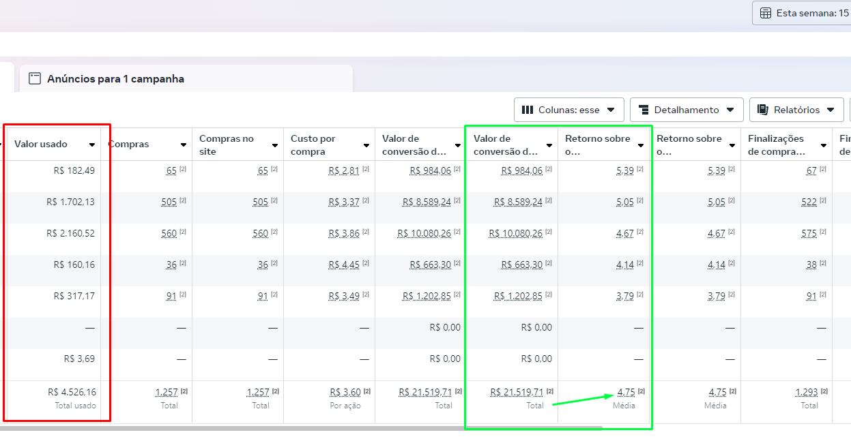Click the R$ 3,69 amount spent cell
This screenshot has width=851, height=439.
80,359
